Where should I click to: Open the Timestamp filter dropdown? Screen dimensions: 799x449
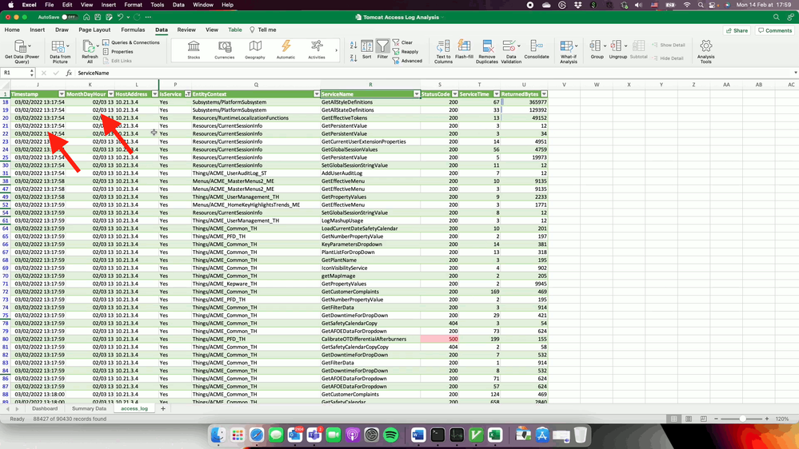(62, 94)
